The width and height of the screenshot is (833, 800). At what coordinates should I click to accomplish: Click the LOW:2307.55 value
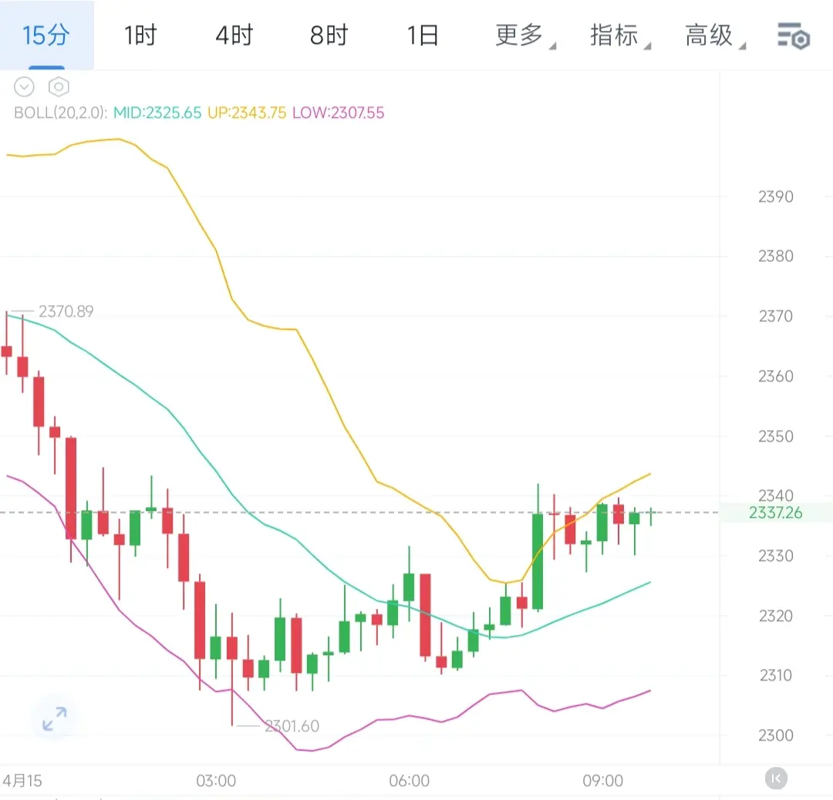point(338,113)
